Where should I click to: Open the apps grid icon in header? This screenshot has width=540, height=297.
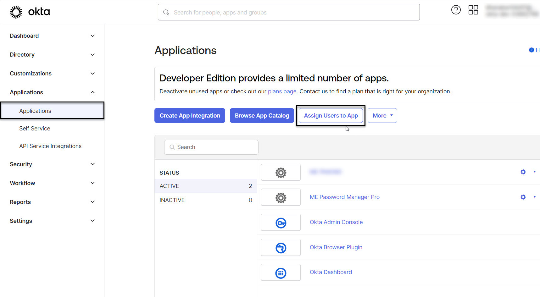473,10
